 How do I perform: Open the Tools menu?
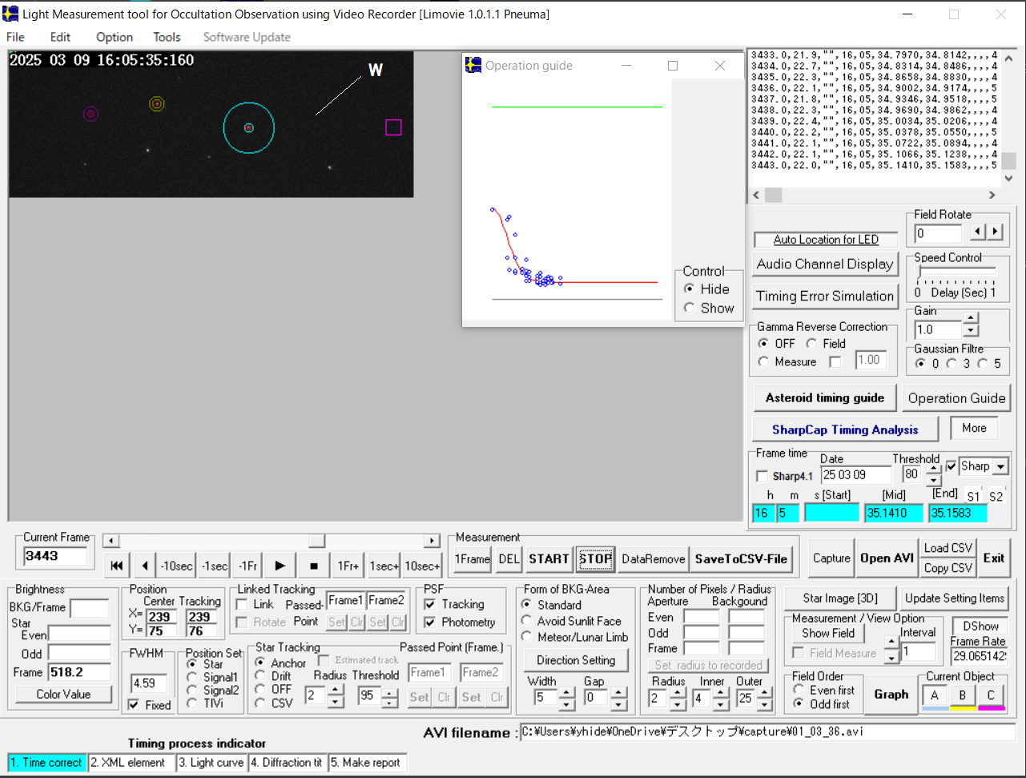pyautogui.click(x=167, y=37)
